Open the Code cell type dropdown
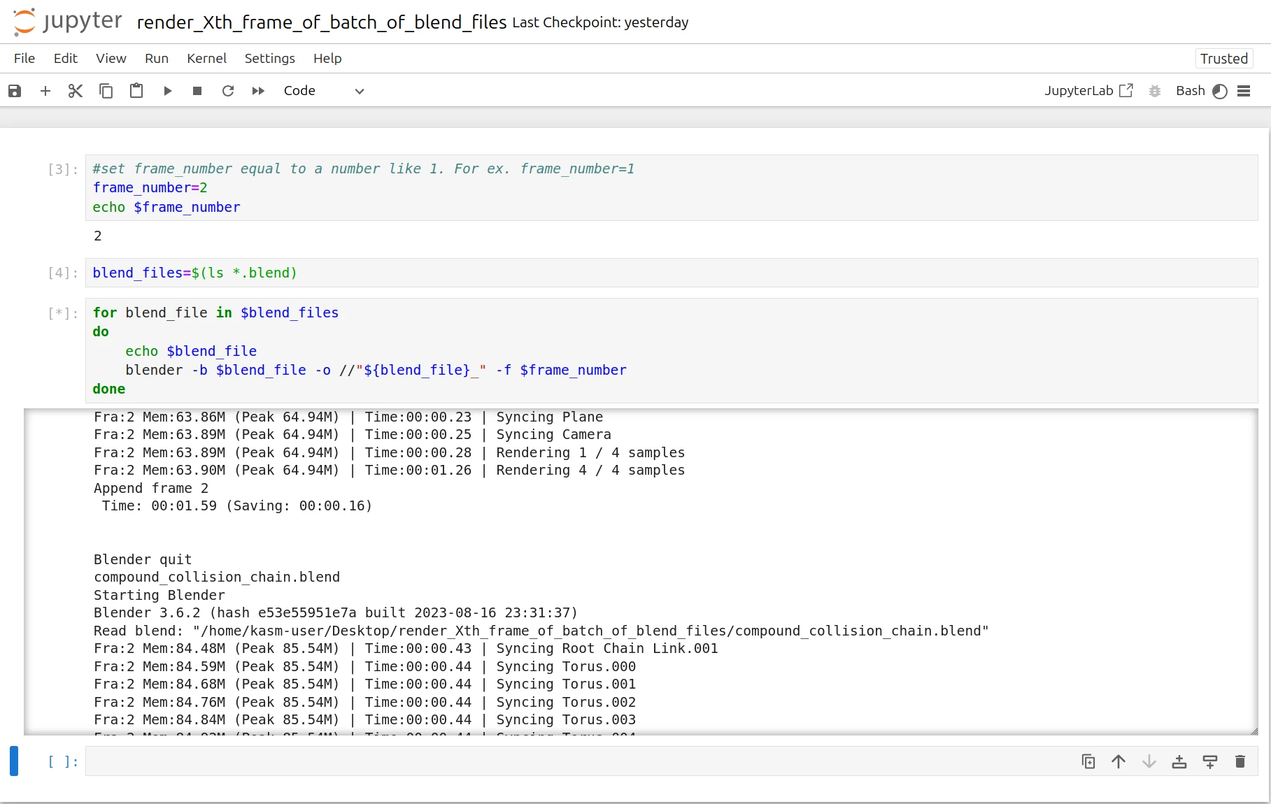Image resolution: width=1271 pixels, height=804 pixels. point(324,91)
